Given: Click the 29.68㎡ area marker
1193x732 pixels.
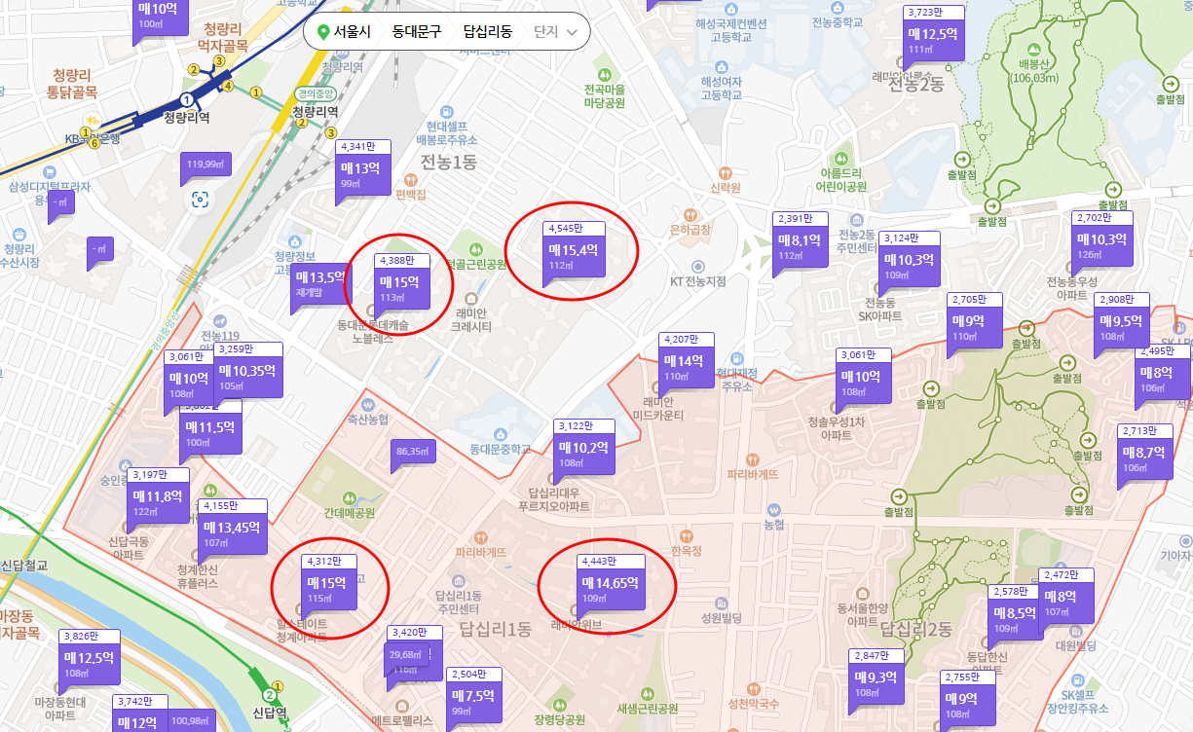Looking at the screenshot, I should click(x=405, y=656).
